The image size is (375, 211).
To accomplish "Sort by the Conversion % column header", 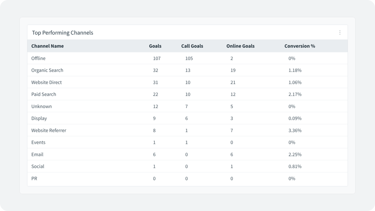I will click(300, 46).
